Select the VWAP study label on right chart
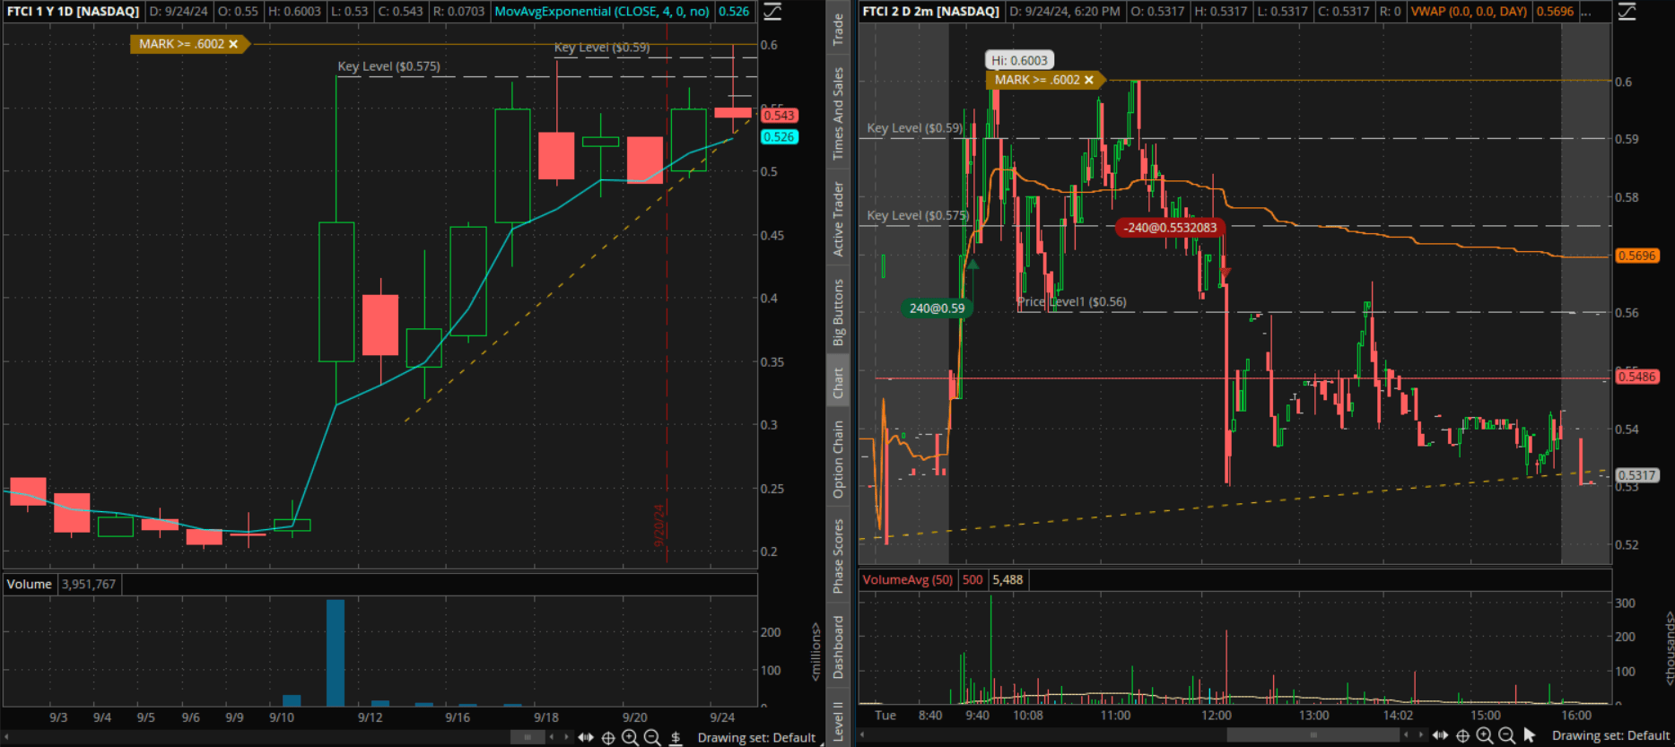Image resolution: width=1675 pixels, height=747 pixels. pyautogui.click(x=1469, y=12)
